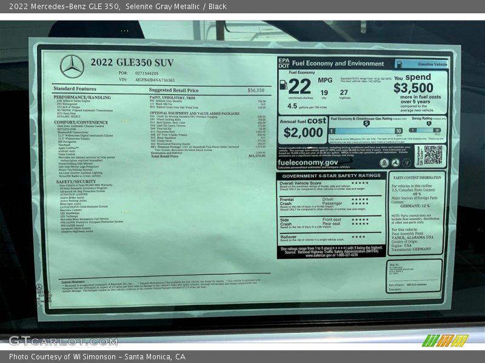
Task: Click the Annual fuel cost $2,000
Action: (x=303, y=132)
